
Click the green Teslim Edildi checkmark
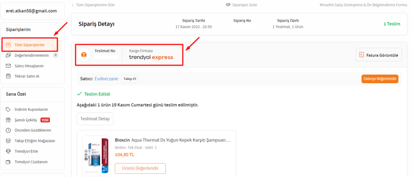pos(79,94)
